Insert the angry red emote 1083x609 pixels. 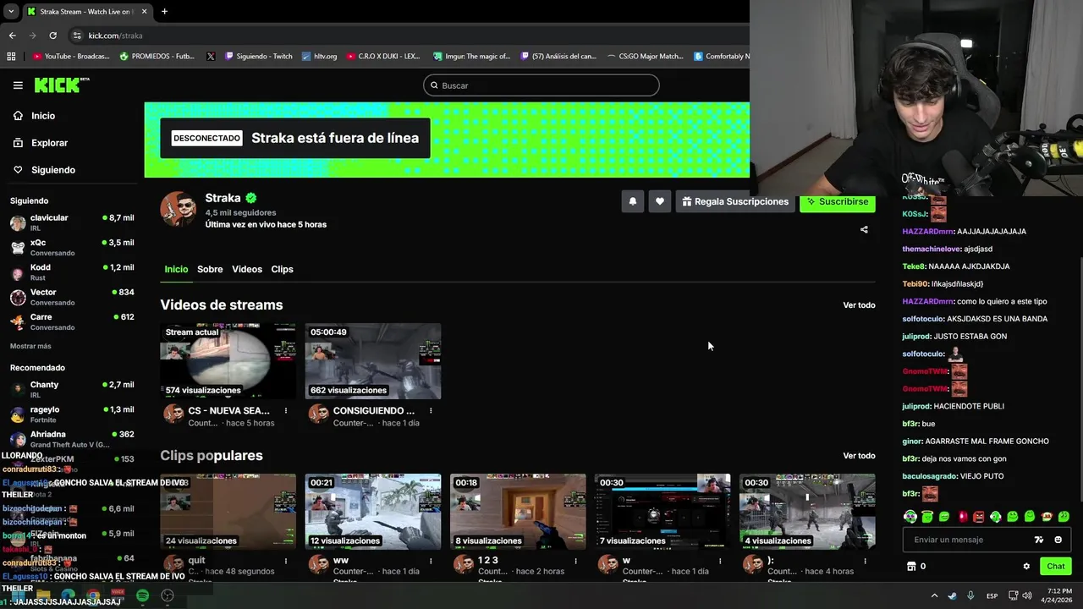[x=979, y=516]
